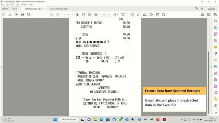
Task: Click the vertical scrollbar of the document
Action: coord(208,82)
